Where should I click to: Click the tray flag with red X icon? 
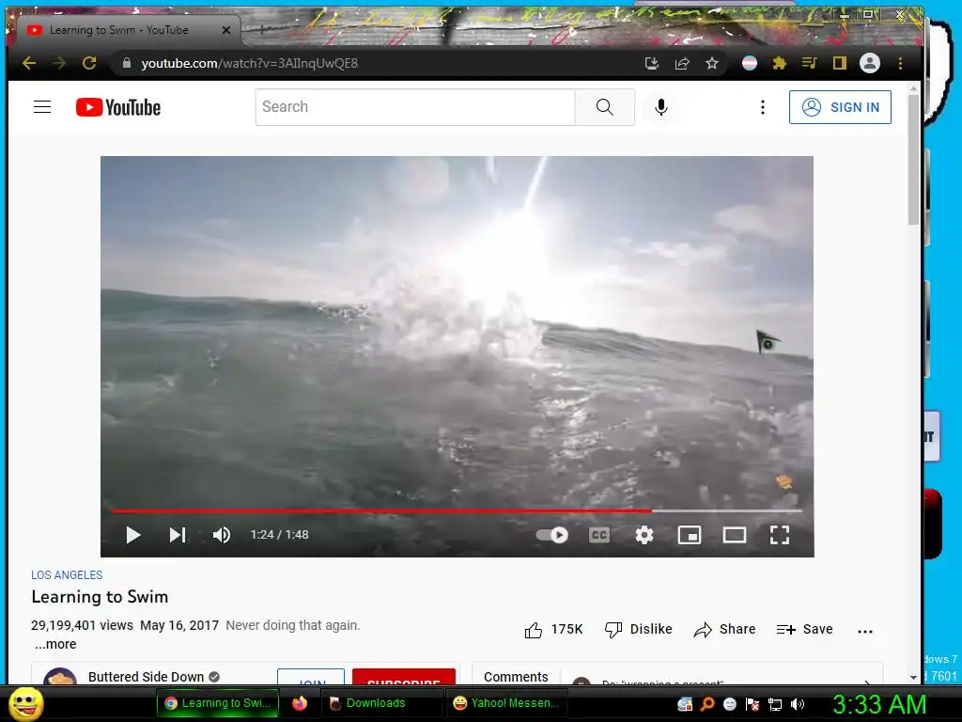[x=753, y=704]
